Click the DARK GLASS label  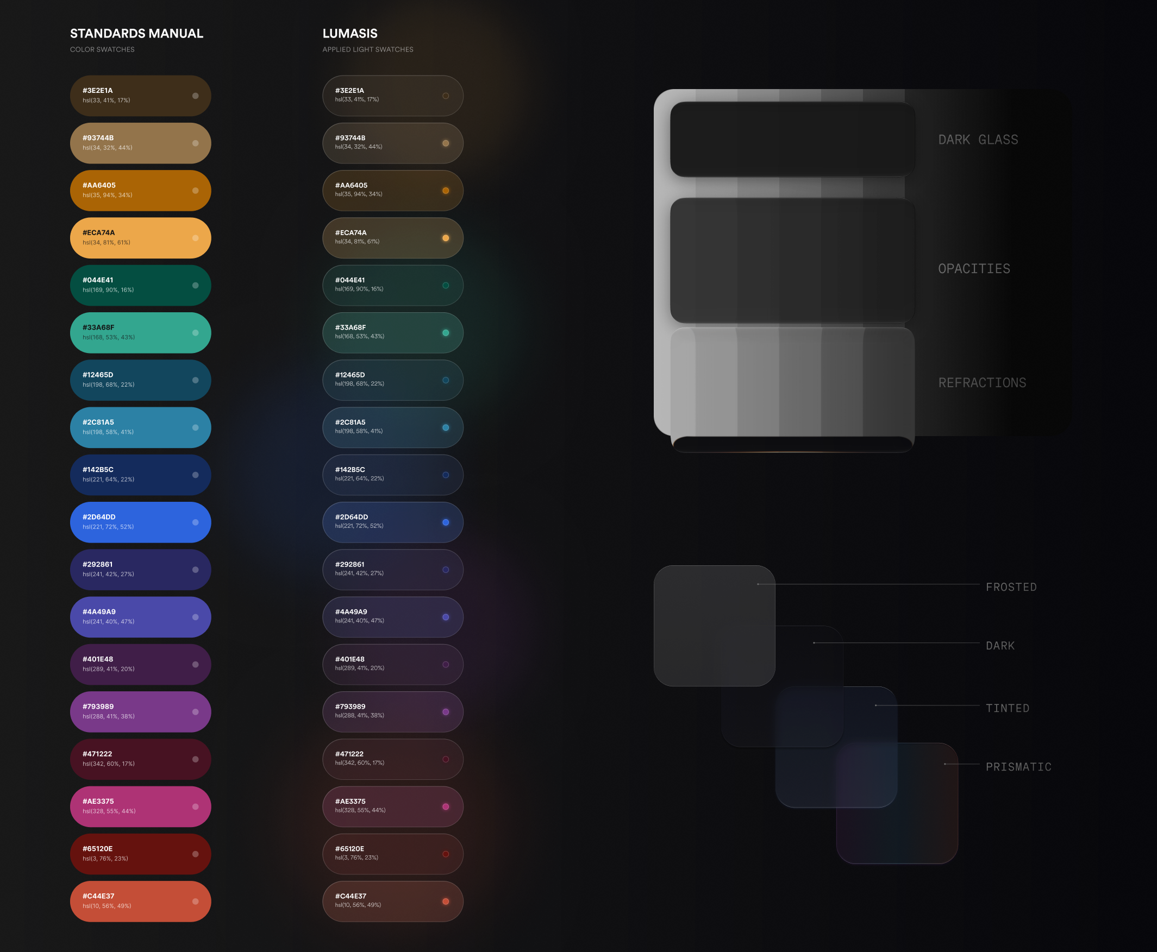click(978, 140)
